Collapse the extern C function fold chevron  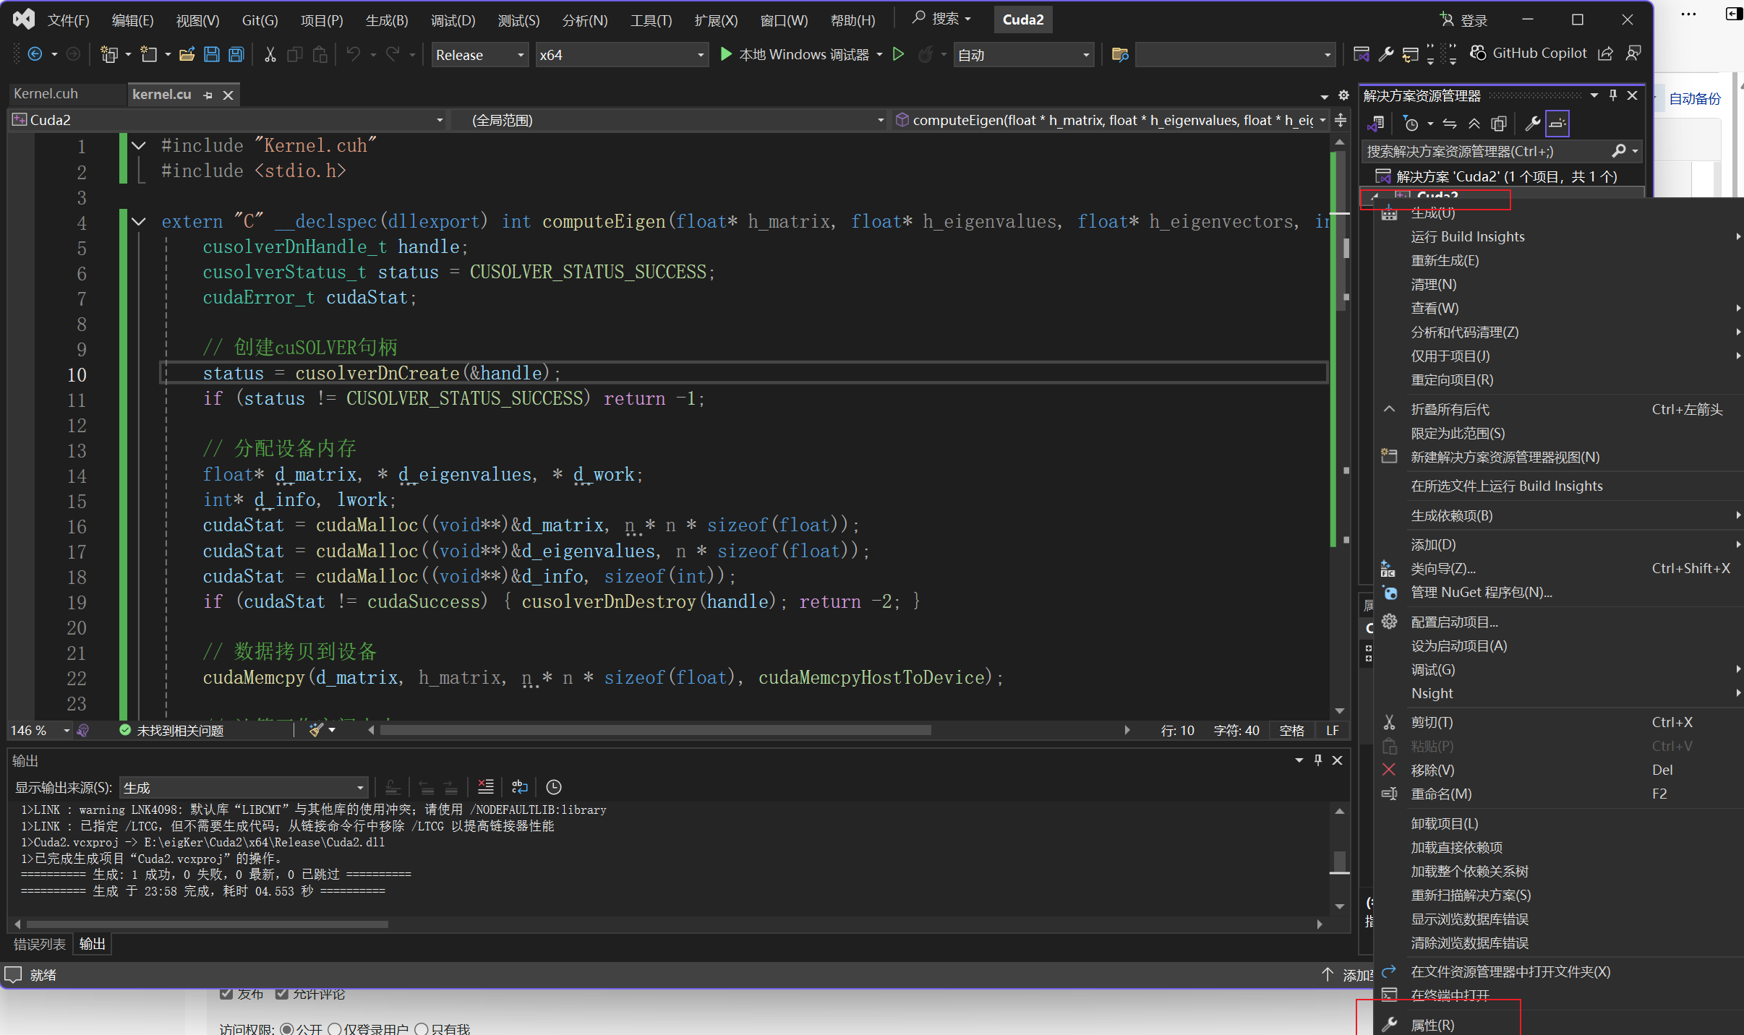pos(139,222)
